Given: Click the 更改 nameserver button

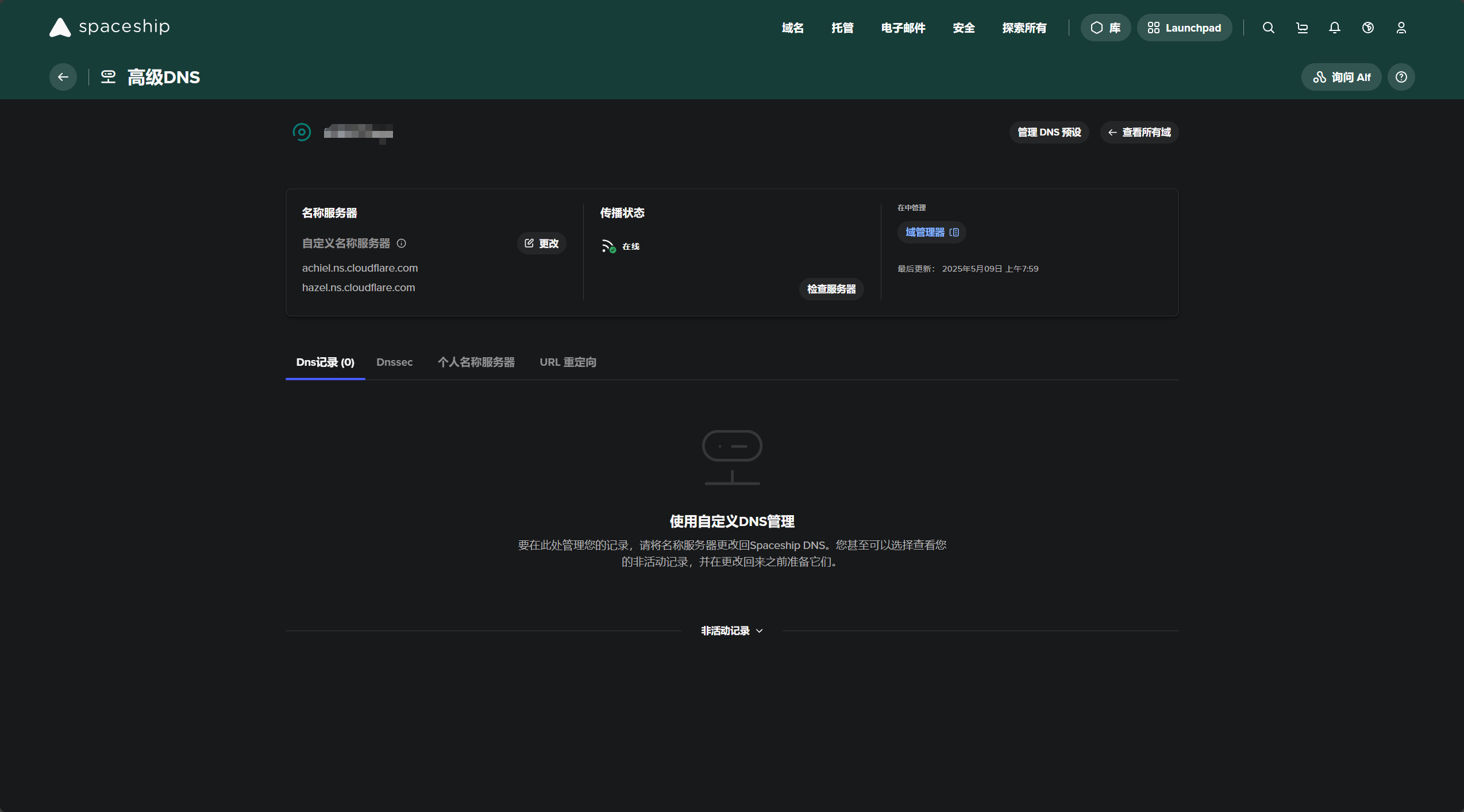Looking at the screenshot, I should click(x=541, y=243).
